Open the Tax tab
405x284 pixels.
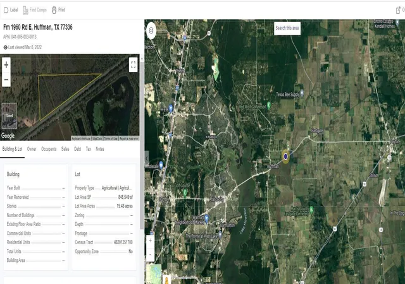pos(89,149)
